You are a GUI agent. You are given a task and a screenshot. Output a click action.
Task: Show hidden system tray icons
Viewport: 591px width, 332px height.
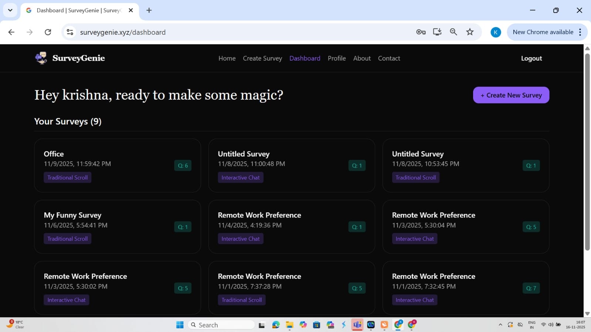pyautogui.click(x=500, y=325)
